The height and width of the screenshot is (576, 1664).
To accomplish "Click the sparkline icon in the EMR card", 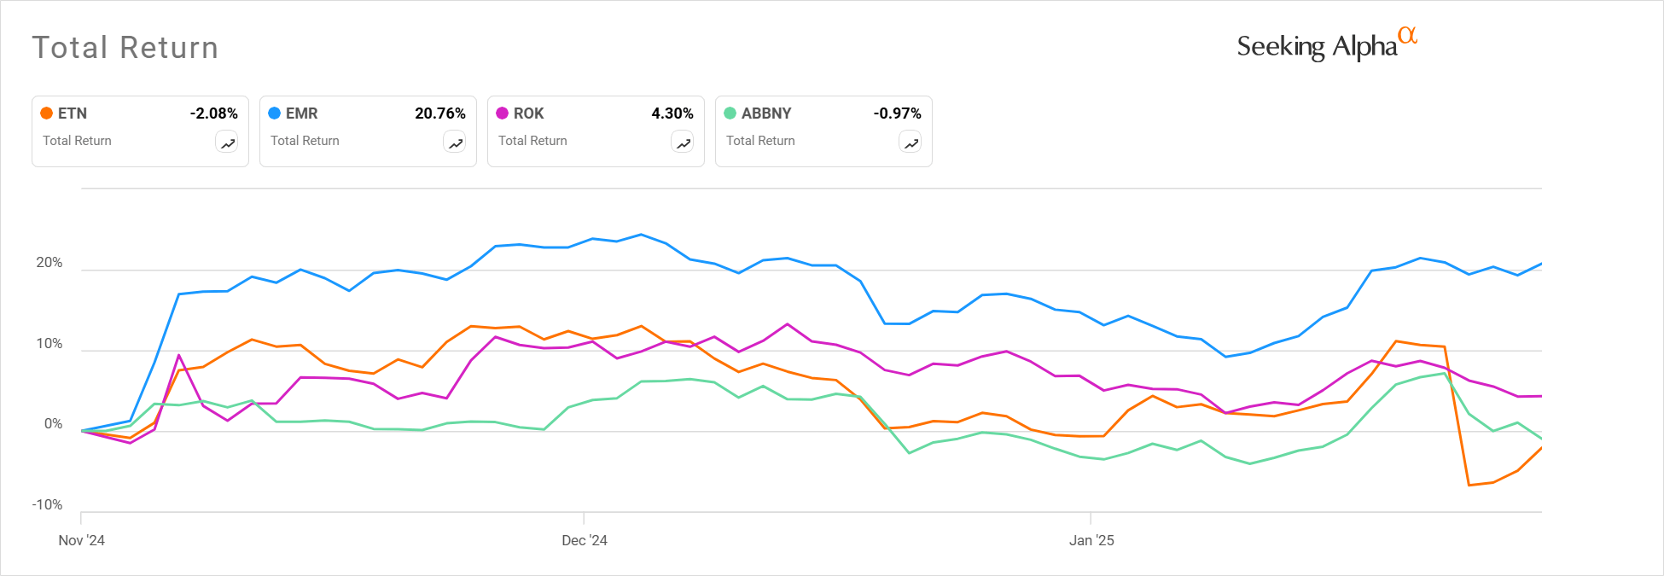I will (455, 143).
